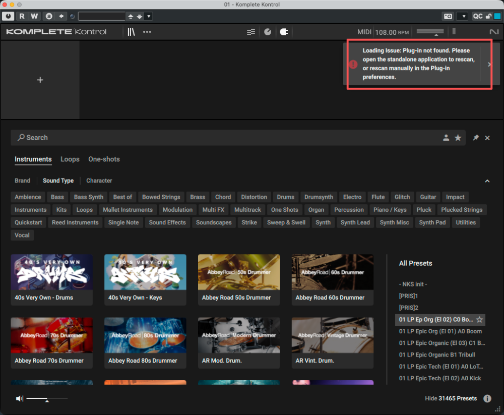
Task: Toggle the QC quick controls button
Action: click(x=478, y=17)
